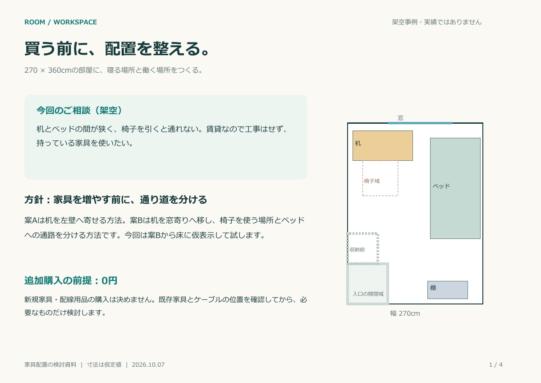Click the dotted 収納前 area

point(362,248)
